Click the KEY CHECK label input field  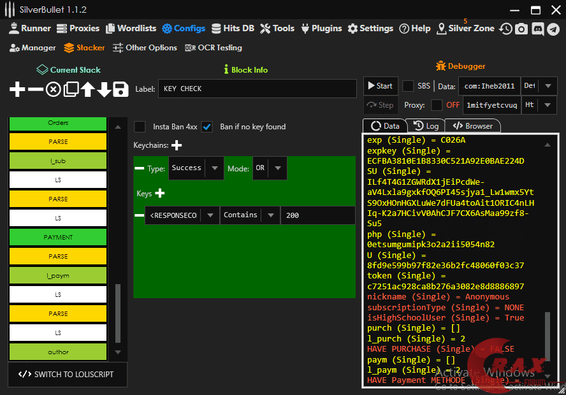[257, 89]
